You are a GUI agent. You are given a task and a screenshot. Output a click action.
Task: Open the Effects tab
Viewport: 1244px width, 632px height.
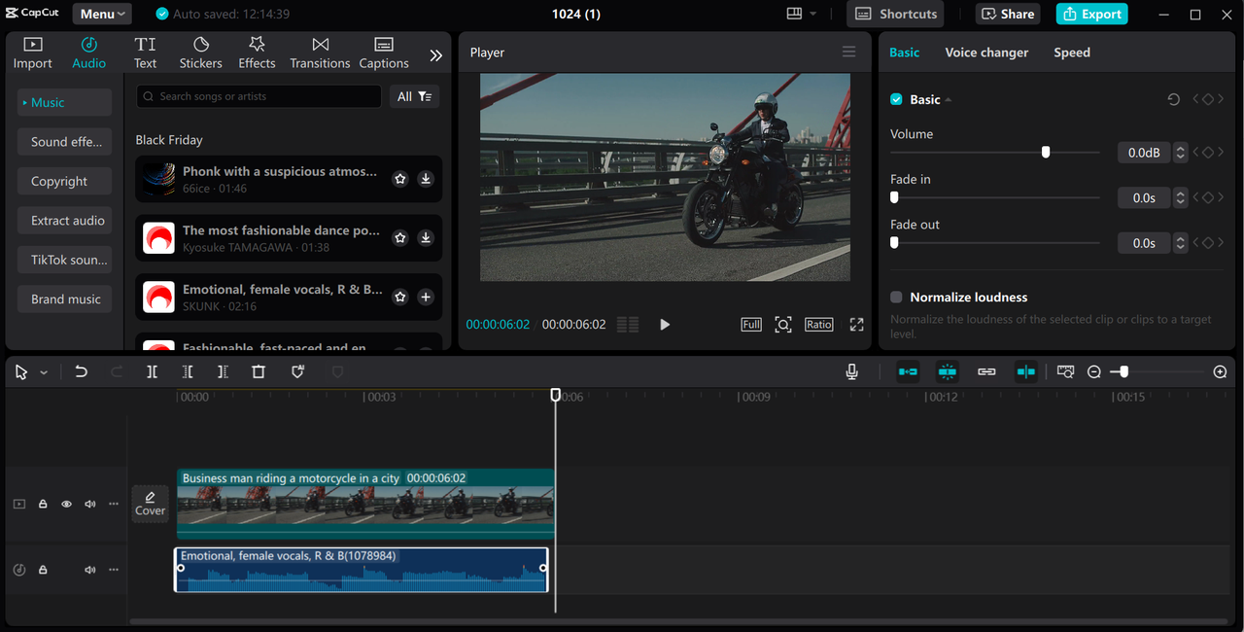(x=257, y=53)
